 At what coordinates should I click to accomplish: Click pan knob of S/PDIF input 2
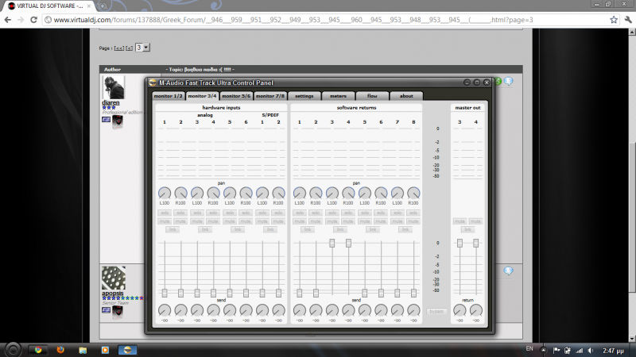278,193
